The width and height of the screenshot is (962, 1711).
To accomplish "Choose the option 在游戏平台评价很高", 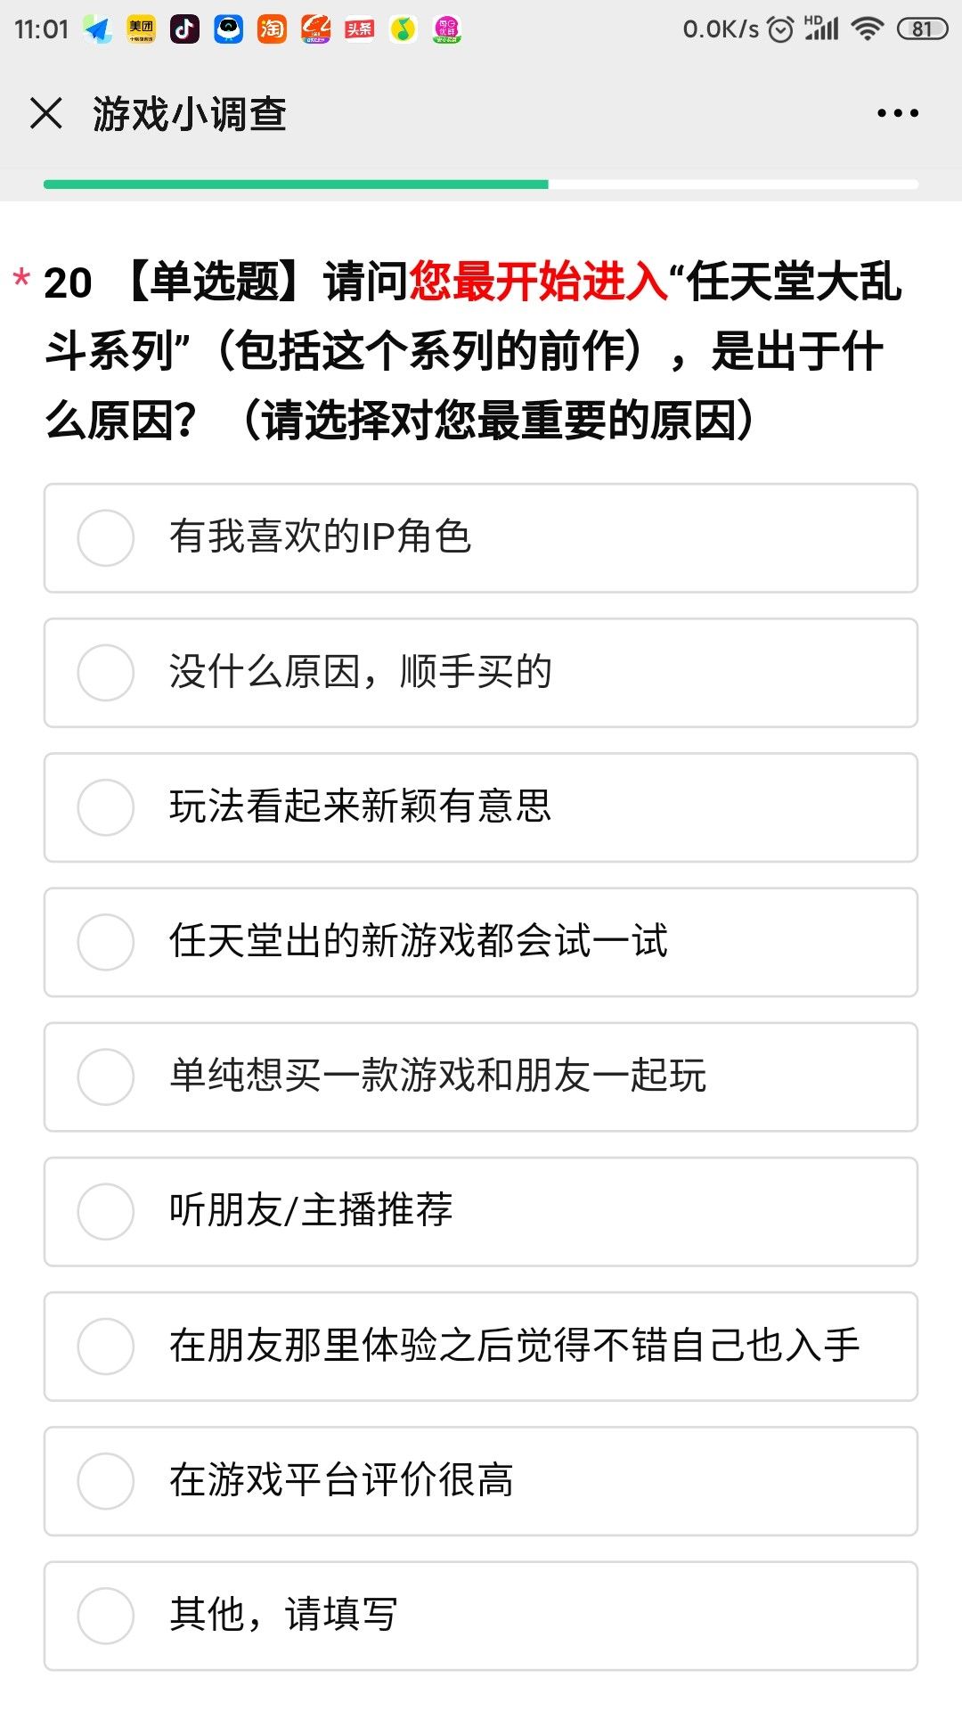I will point(106,1481).
